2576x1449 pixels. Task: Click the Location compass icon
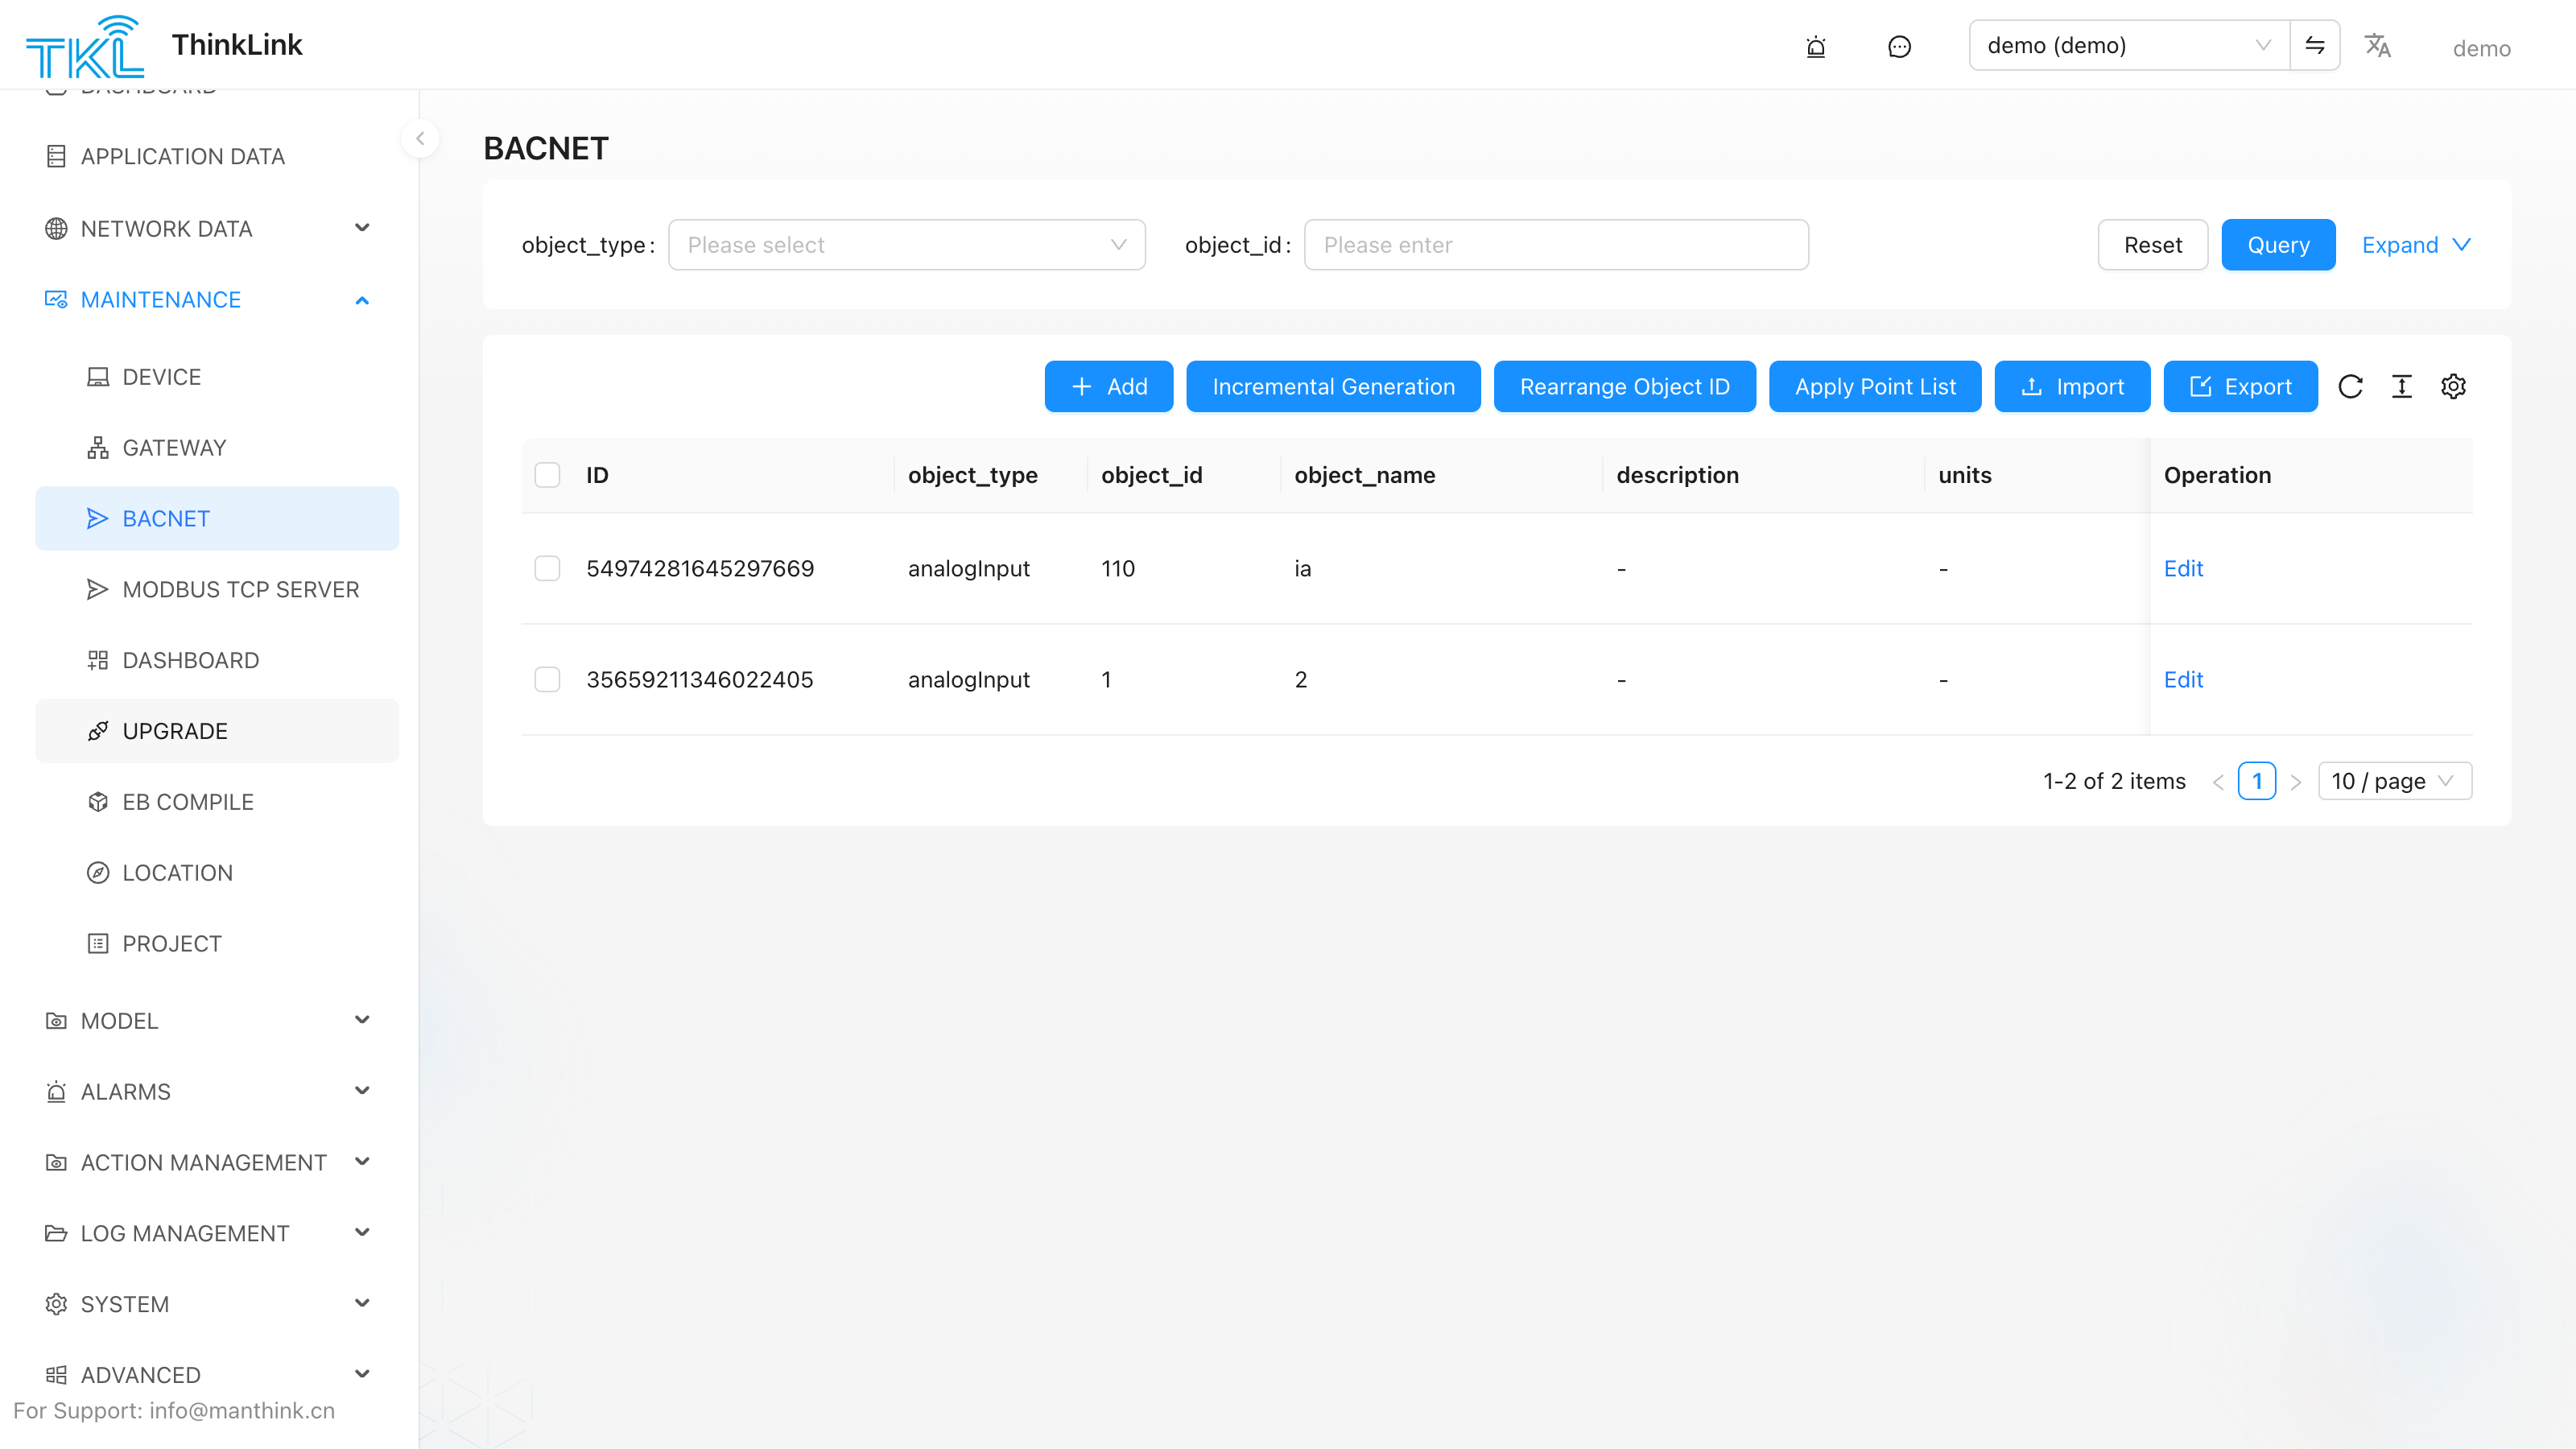pos(97,873)
